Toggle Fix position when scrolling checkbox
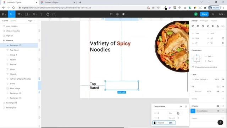The width and height of the screenshot is (227, 128). [x=193, y=67]
